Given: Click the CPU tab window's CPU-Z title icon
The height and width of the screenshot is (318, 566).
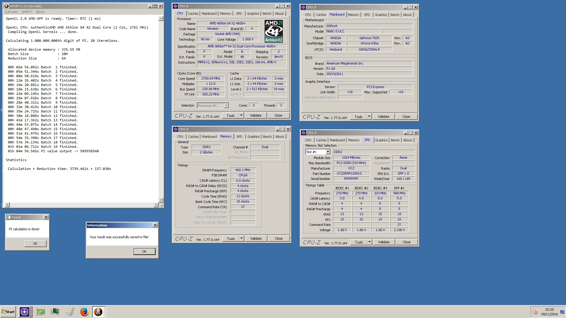Looking at the screenshot, I should [x=175, y=6].
